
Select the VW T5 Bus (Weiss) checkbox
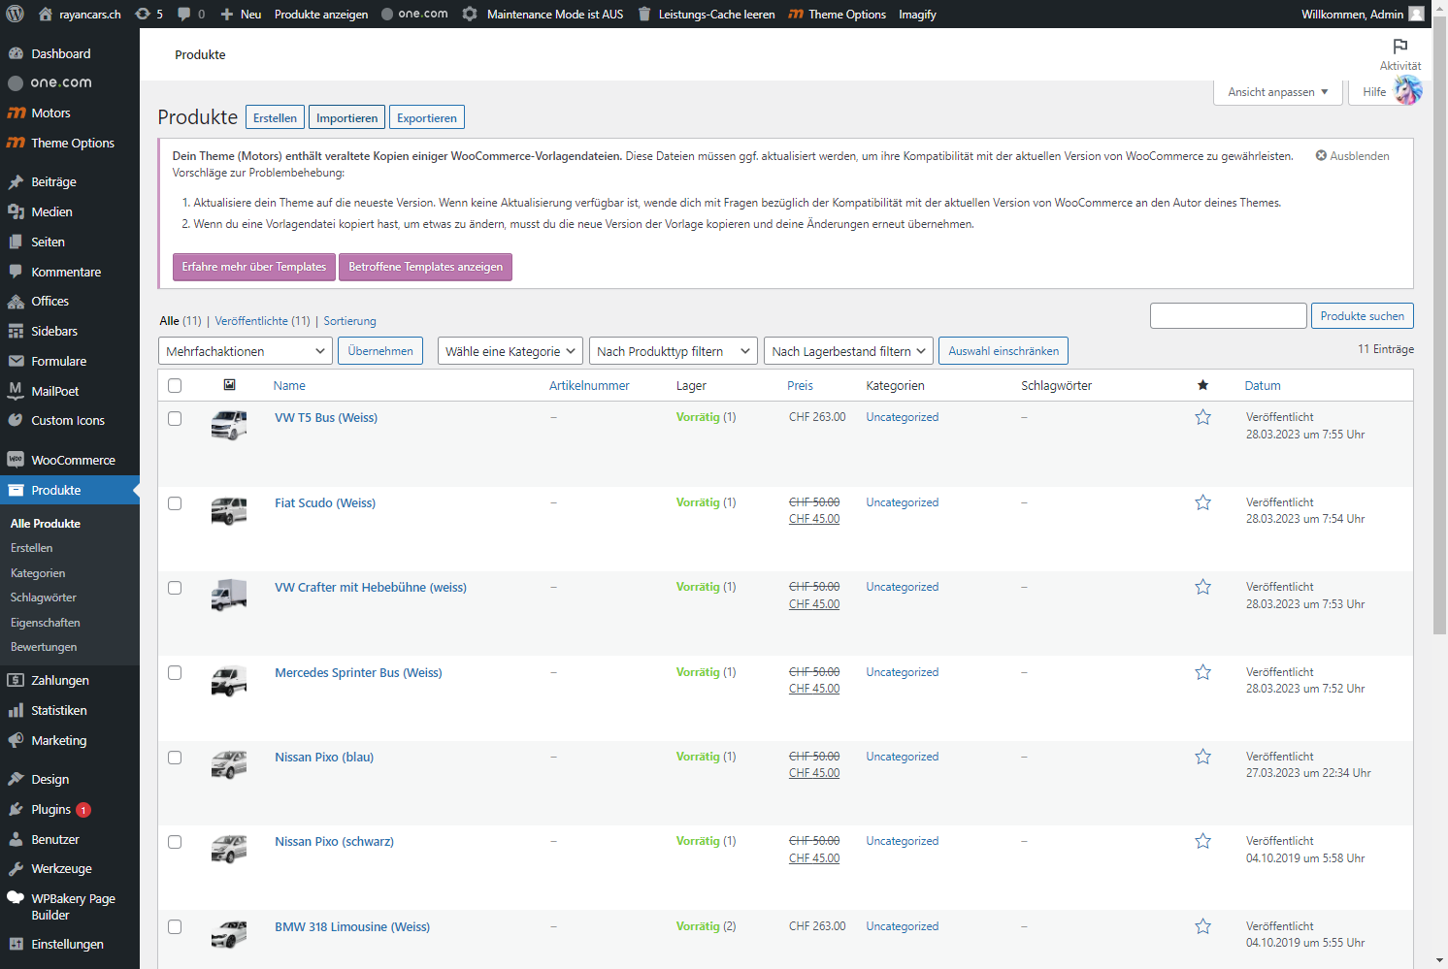tap(175, 418)
